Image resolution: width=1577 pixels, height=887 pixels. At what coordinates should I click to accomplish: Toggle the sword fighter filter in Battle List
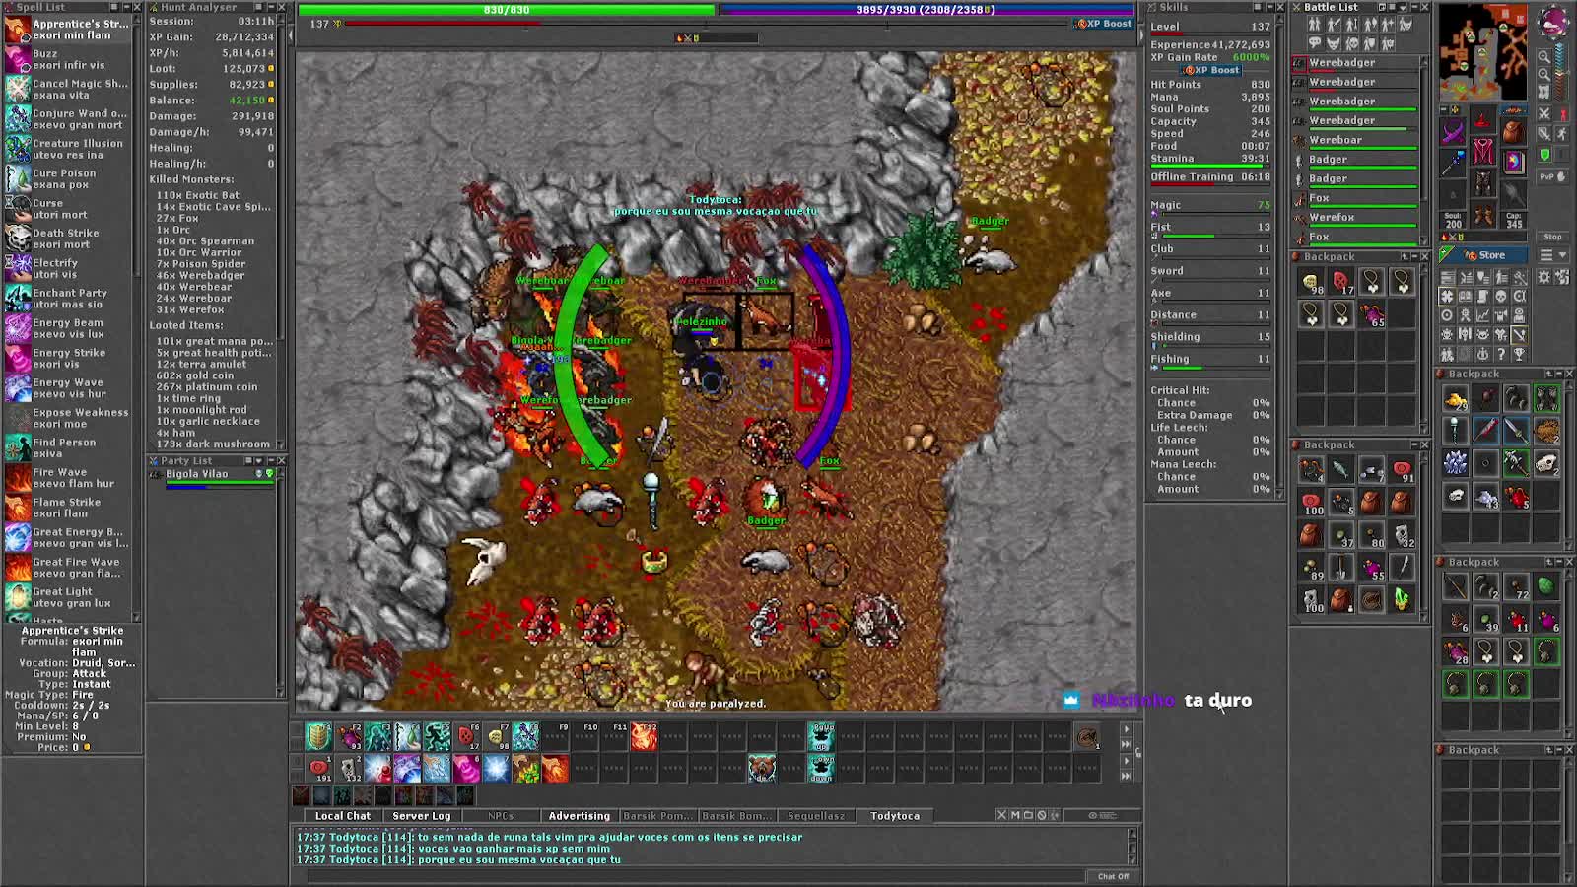point(1334,24)
